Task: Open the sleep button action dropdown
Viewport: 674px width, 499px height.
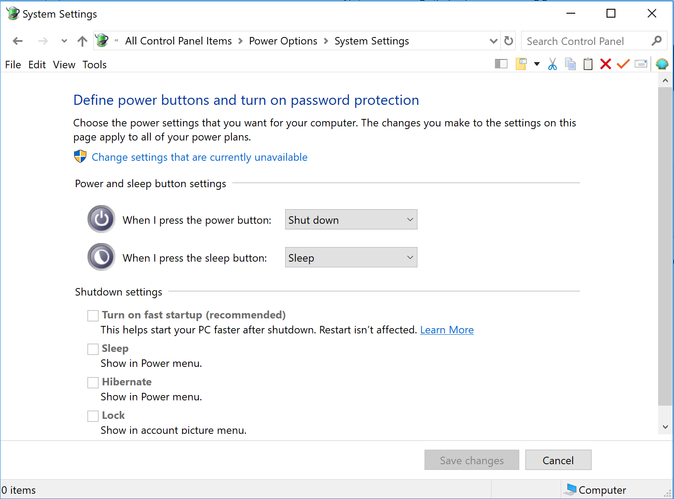Action: coord(351,258)
